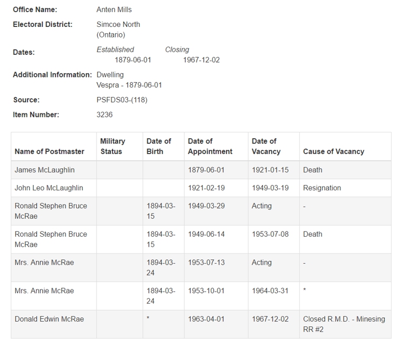
Task: Select the "Military Status" column header
Action: pos(112,146)
